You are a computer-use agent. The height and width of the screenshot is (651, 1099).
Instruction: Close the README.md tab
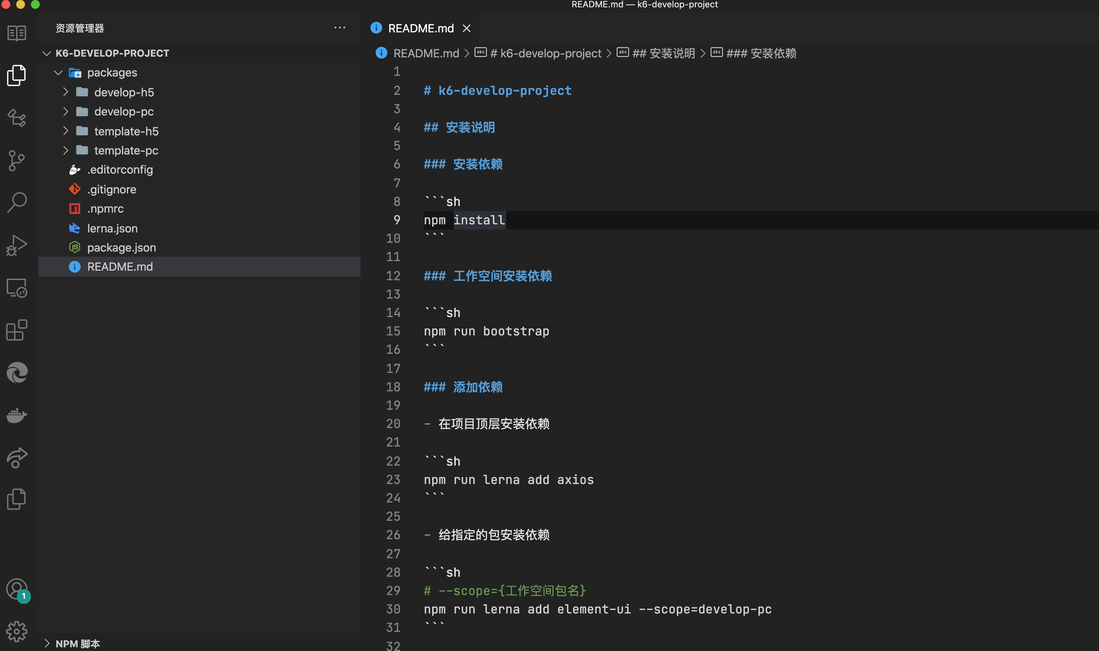467,29
